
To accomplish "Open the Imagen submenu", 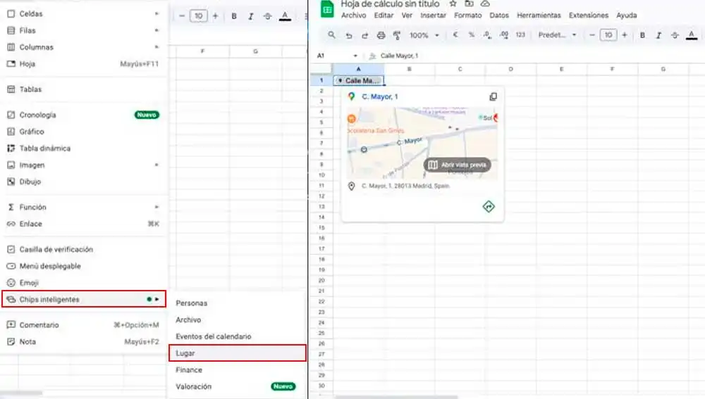I will tap(83, 165).
